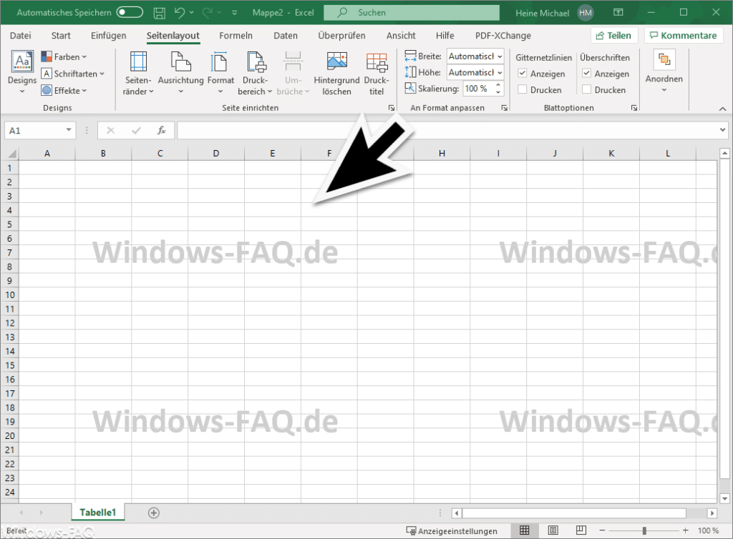Switch to Page Layout view icon
Viewport: 733px width, 539px height.
(x=553, y=530)
